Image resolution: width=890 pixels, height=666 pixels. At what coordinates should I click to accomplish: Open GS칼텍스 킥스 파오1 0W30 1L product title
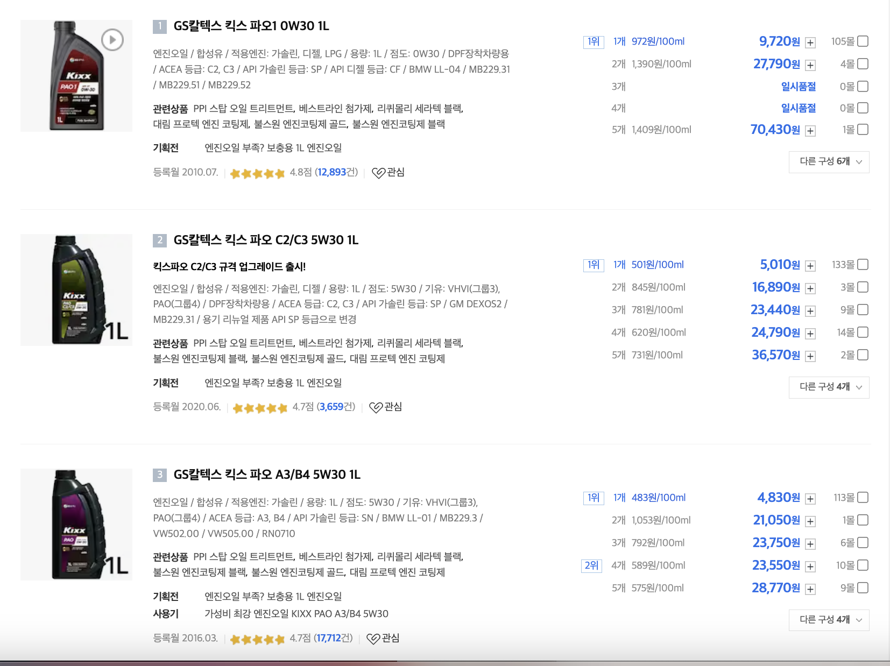tap(251, 26)
